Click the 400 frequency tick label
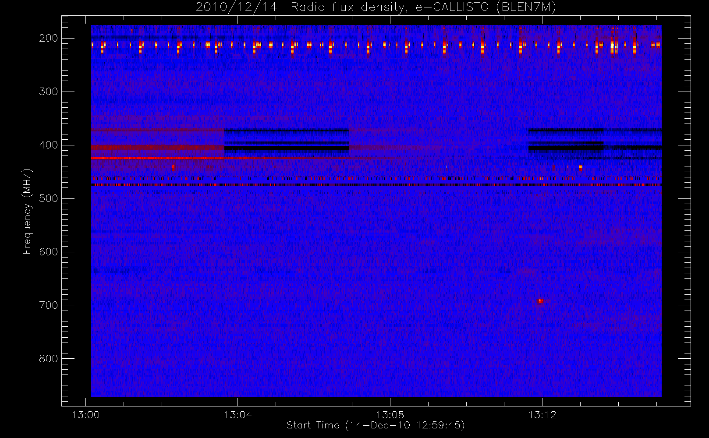709x438 pixels. 49,145
